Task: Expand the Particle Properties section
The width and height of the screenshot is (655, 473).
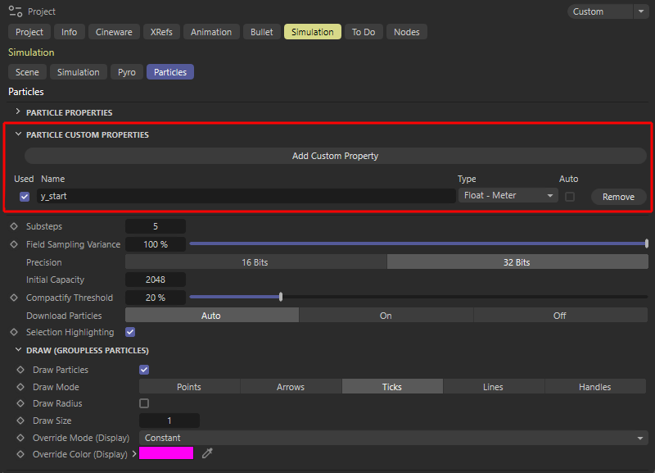Action: click(x=18, y=111)
